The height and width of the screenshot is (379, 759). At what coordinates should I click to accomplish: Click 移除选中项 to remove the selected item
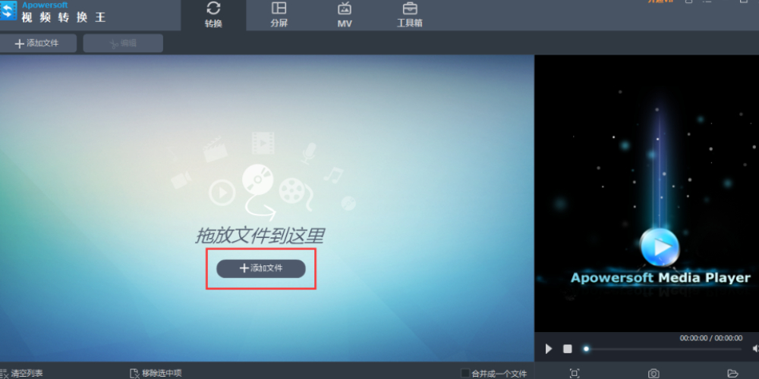156,373
